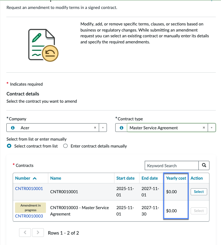Viewport: 221px width, 245px height.
Task: Click the CNTR0010001 name cell text
Action: pos(64,192)
